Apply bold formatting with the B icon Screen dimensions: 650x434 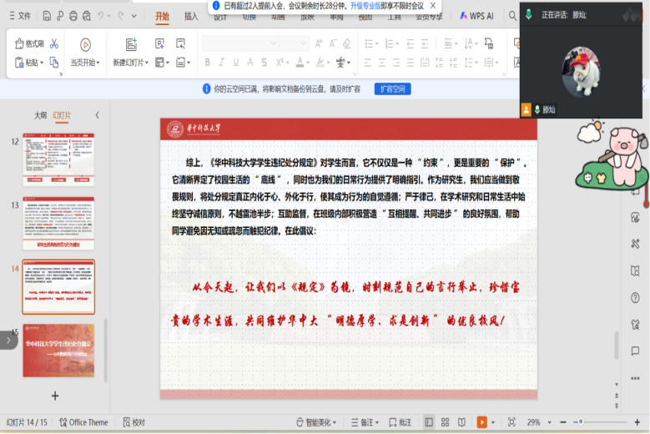(208, 63)
